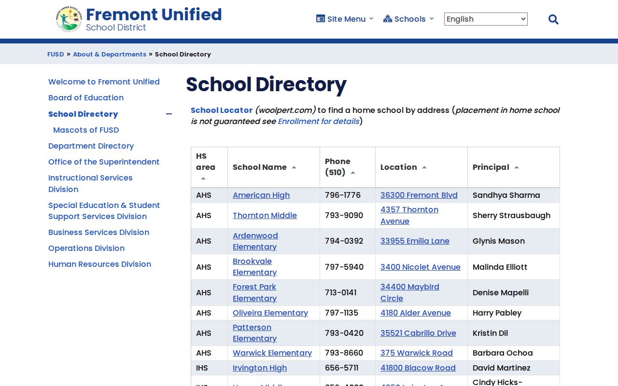Open the School Locator link
Image resolution: width=618 pixels, height=386 pixels.
[x=222, y=110]
